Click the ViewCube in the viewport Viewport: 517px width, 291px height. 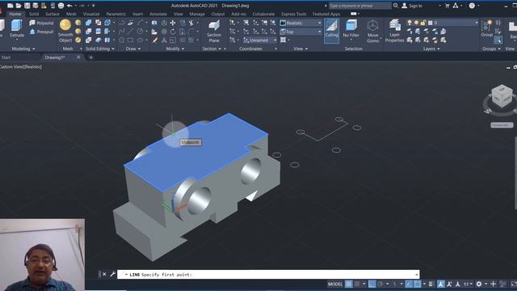click(502, 96)
